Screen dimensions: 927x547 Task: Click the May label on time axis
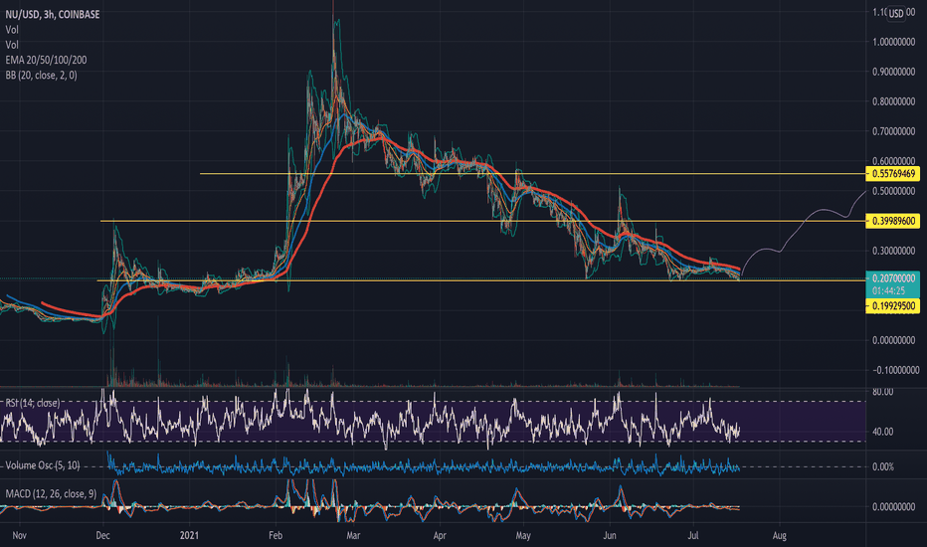coord(523,536)
